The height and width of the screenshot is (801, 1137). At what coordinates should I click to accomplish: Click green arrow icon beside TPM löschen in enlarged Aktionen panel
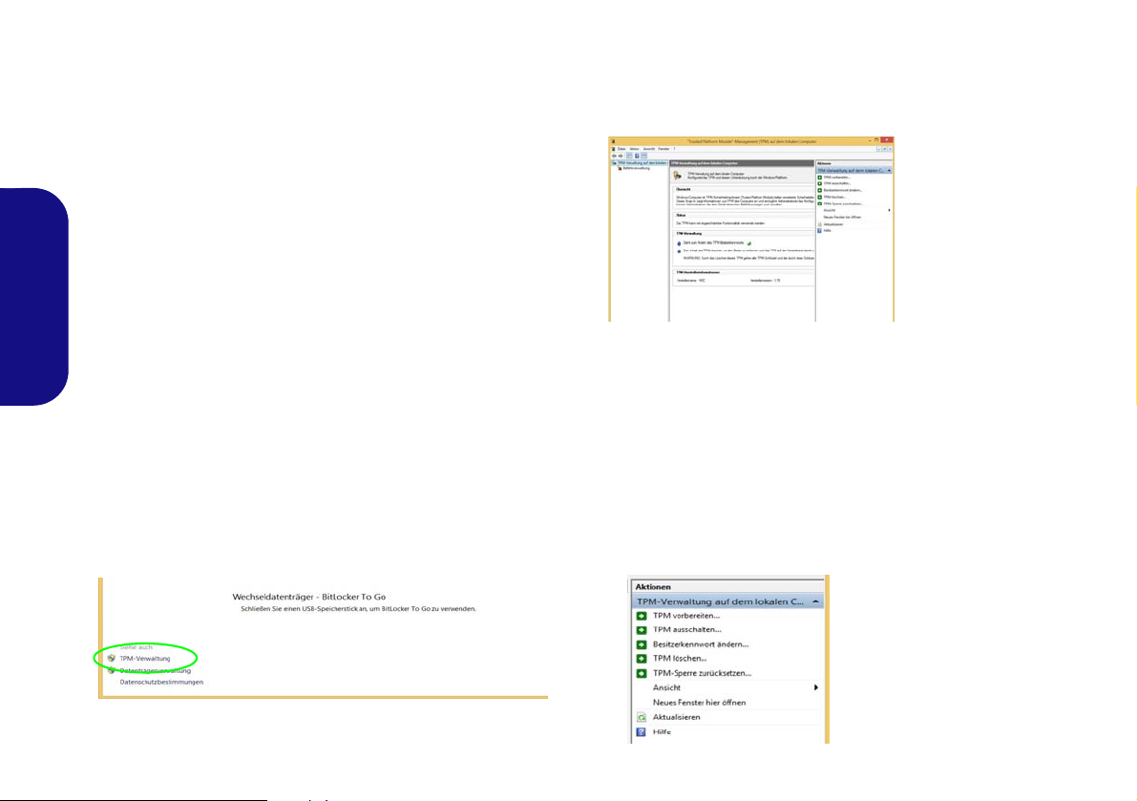(641, 659)
